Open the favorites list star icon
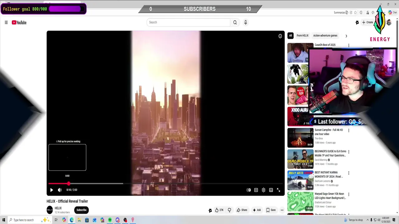 (x=373, y=12)
